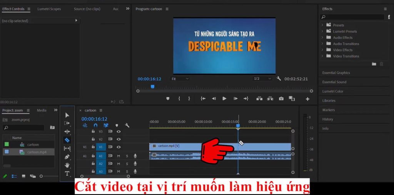Open the comparison view icon
Image resolution: width=394 pixels, height=195 pixels.
tap(292, 99)
